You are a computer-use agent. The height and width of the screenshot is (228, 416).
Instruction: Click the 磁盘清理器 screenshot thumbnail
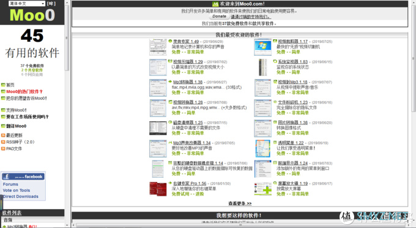[158, 128]
